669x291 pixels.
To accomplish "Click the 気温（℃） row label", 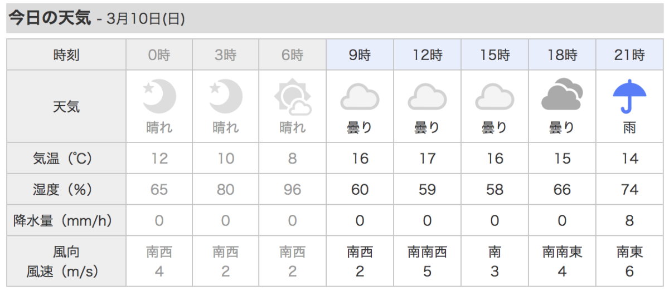I will (66, 159).
